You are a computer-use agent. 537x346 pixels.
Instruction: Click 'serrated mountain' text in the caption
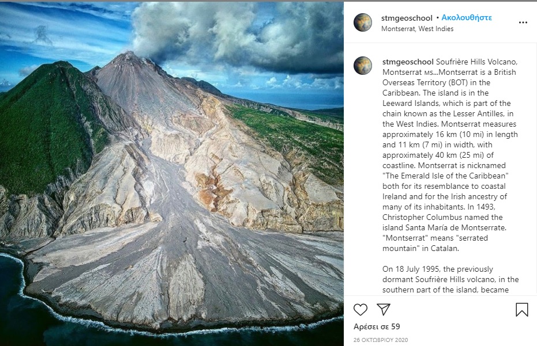coord(435,243)
